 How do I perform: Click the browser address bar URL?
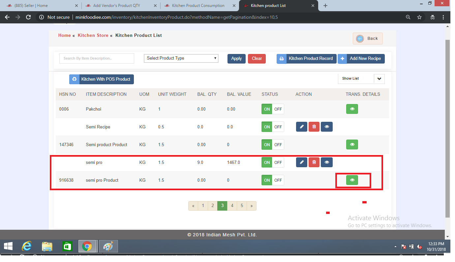click(177, 17)
